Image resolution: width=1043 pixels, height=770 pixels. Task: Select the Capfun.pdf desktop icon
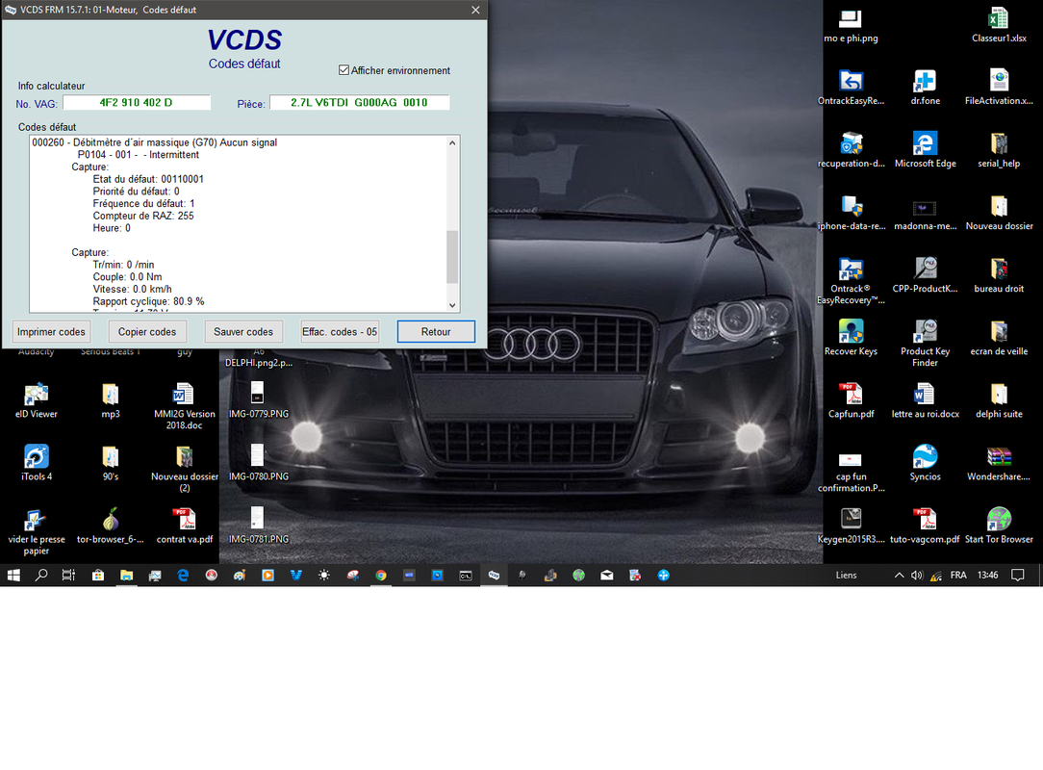pos(851,401)
